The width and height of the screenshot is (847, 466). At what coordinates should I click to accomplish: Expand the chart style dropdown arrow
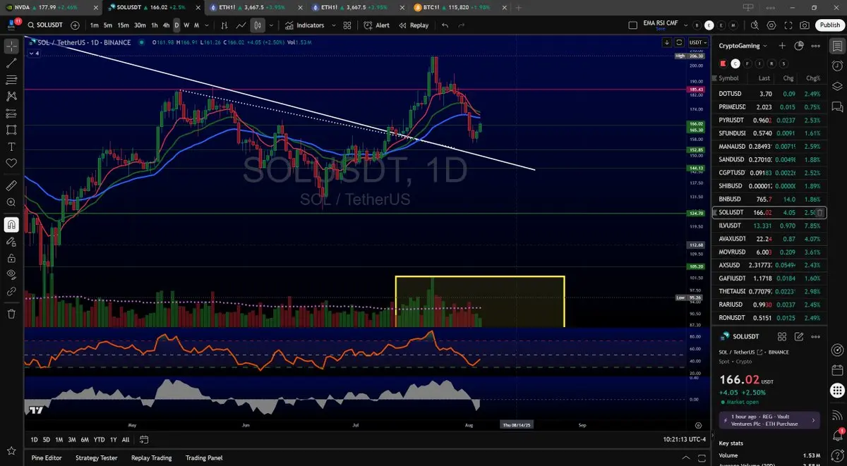[x=271, y=25]
